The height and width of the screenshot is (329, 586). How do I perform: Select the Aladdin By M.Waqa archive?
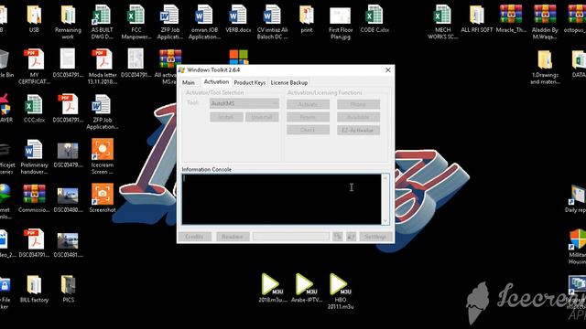(545, 15)
